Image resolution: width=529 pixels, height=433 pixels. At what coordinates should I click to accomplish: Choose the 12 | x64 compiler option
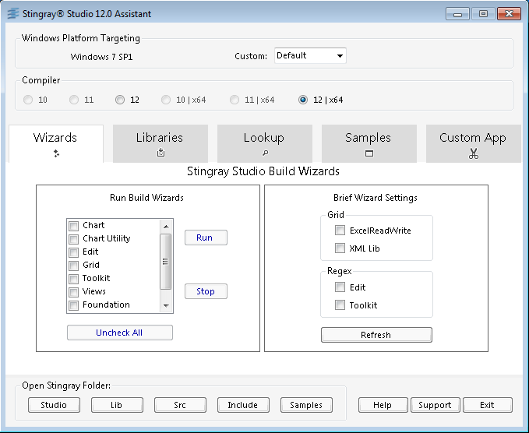point(303,100)
